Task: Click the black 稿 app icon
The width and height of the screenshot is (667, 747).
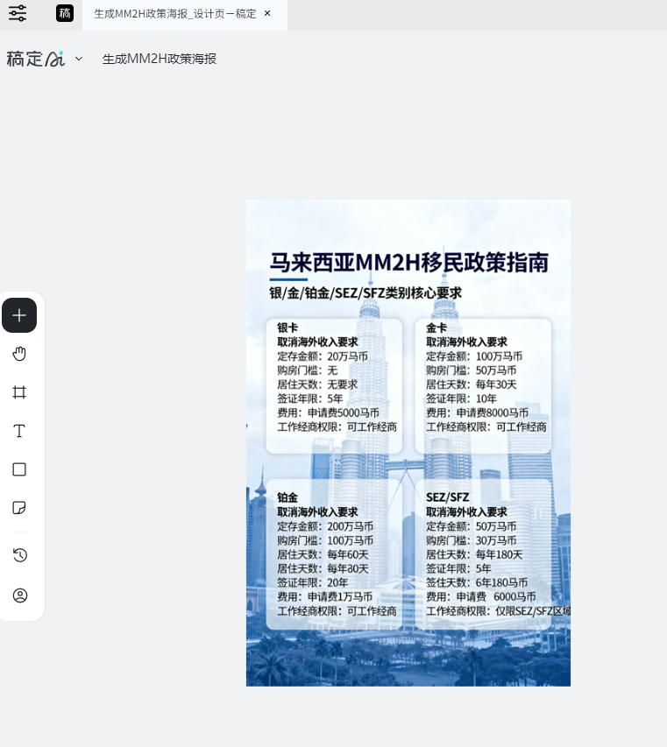Action: pyautogui.click(x=65, y=13)
